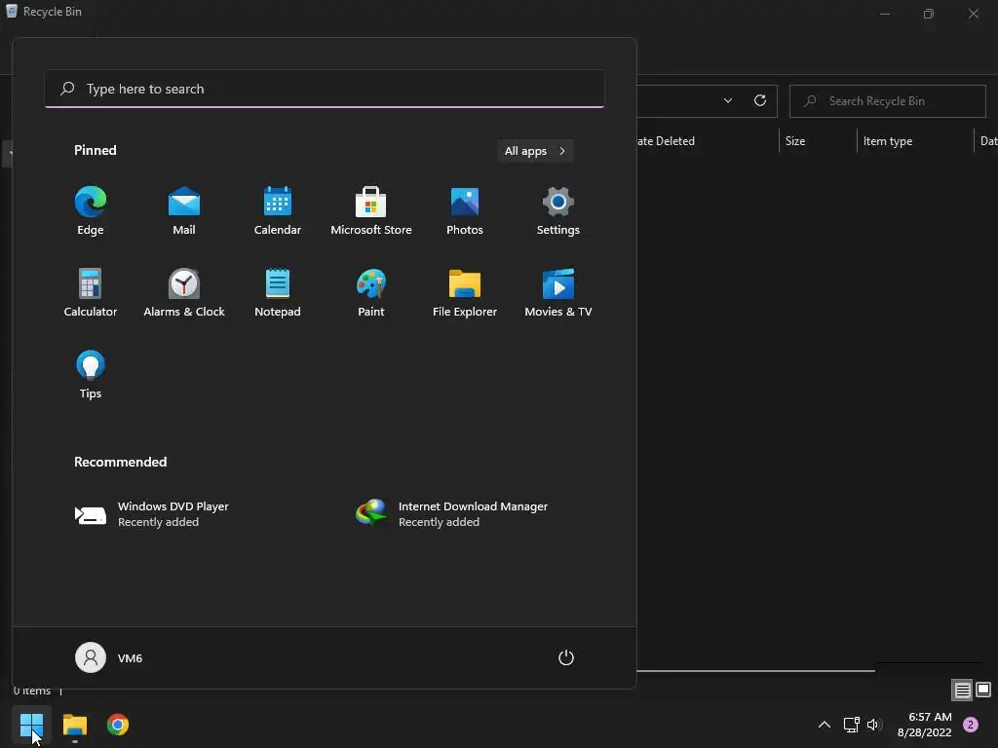Image resolution: width=998 pixels, height=748 pixels.
Task: Open the VM6 user account menu
Action: click(109, 657)
